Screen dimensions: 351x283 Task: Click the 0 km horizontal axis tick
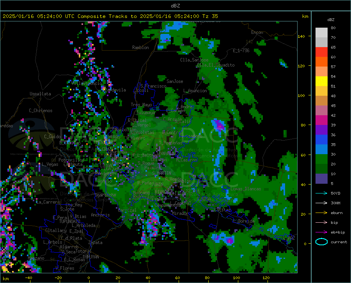[x=89, y=278]
